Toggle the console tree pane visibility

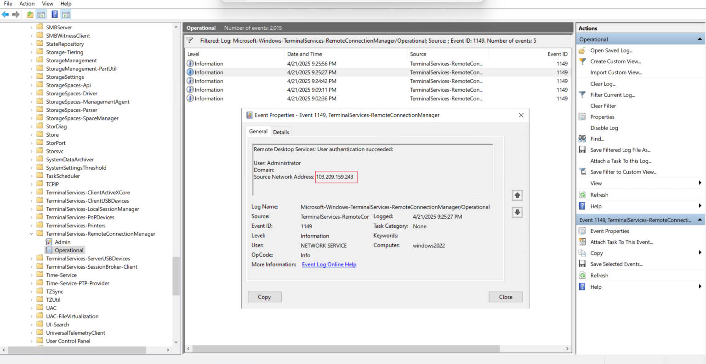(41, 14)
